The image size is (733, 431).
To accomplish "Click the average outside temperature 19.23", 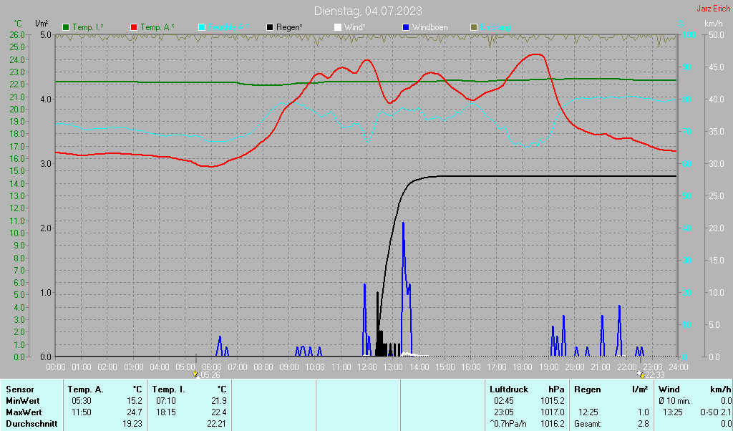I will (132, 424).
